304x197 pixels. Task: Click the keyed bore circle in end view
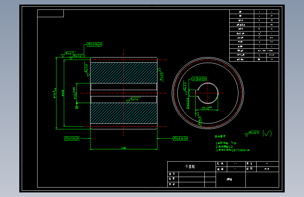tap(208, 93)
